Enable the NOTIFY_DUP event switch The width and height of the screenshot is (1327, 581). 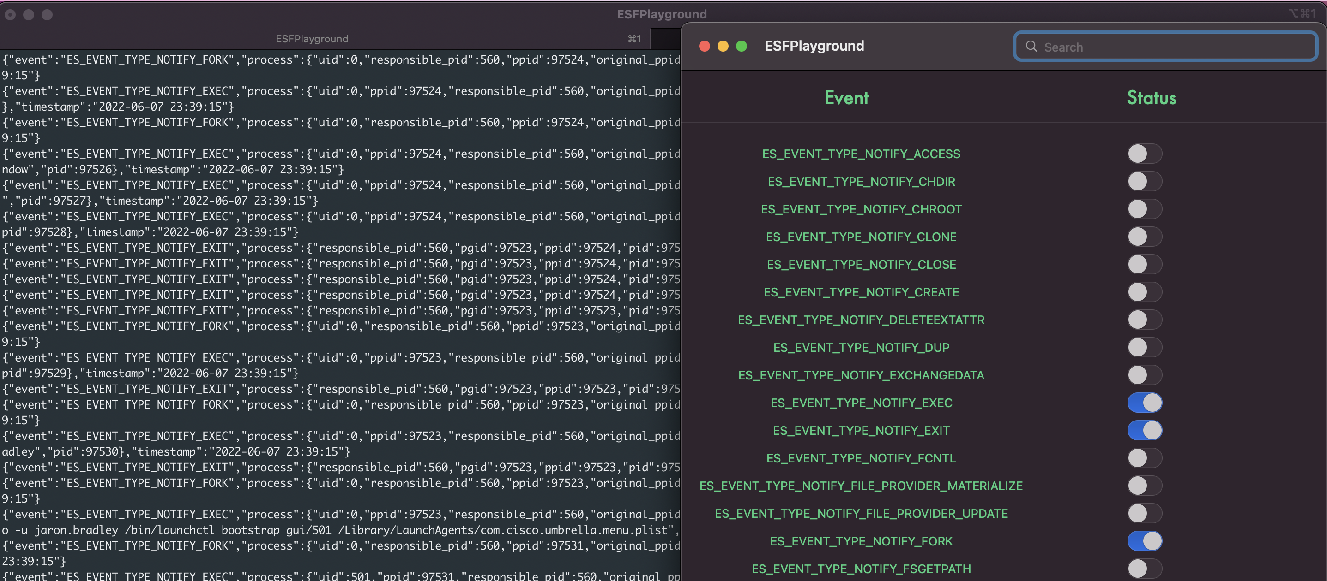(1144, 347)
